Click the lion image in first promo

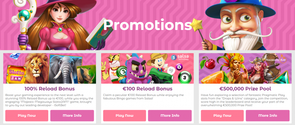[x=36, y=68]
